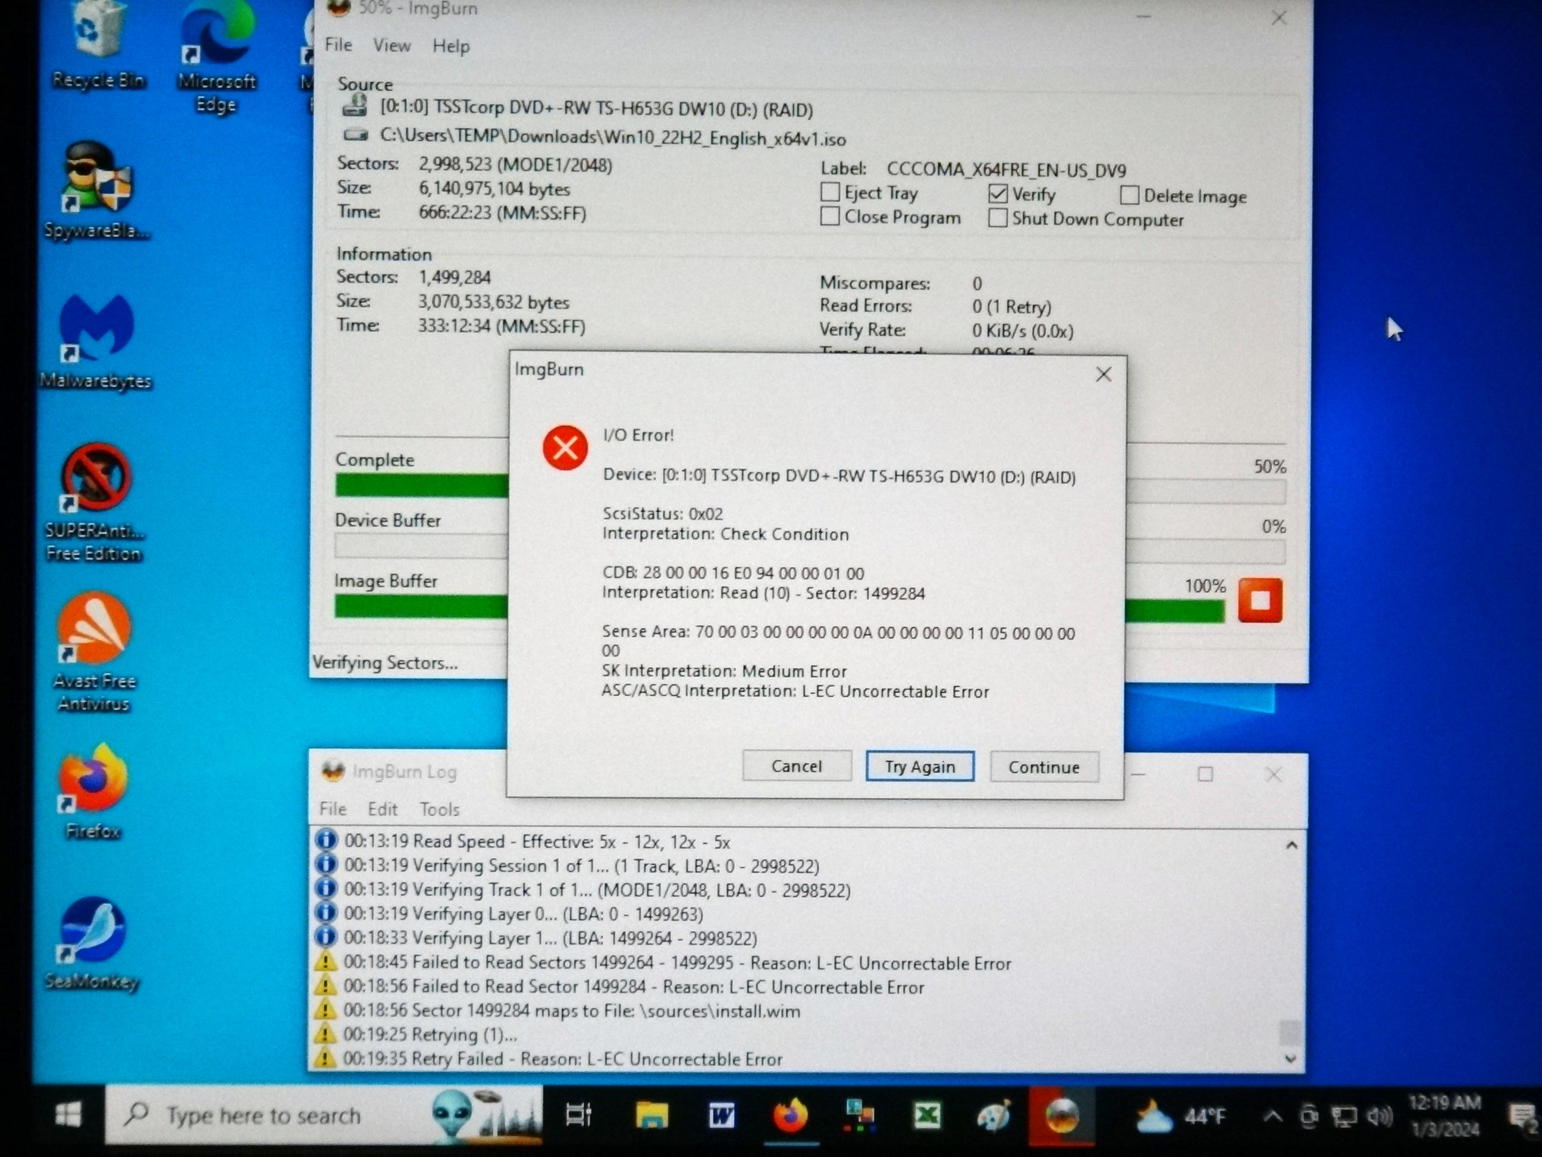Screen dimensions: 1542x1157
Task: Click the Device Buffer progress bar
Action: tap(421, 545)
